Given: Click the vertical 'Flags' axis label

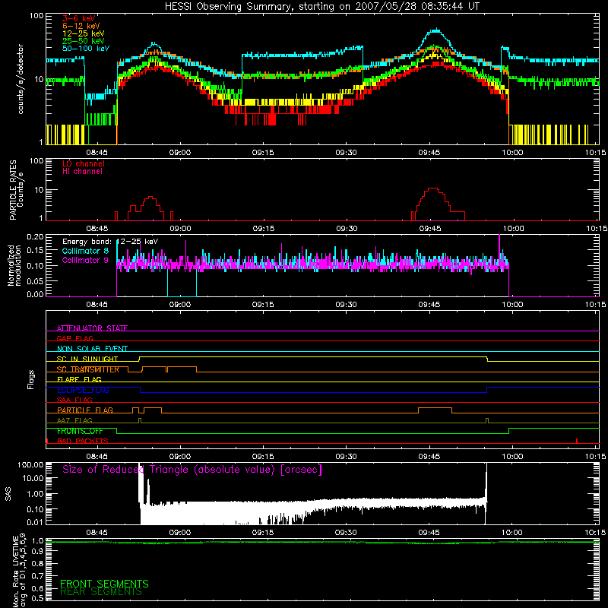Looking at the screenshot, I should tap(31, 379).
